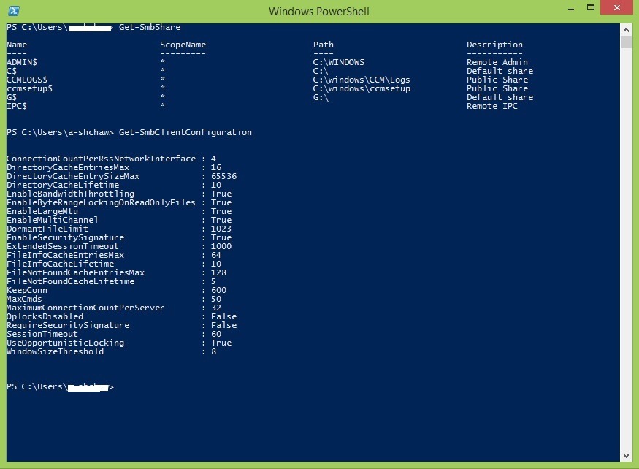
Task: Select the G$ share name
Action: (x=12, y=97)
